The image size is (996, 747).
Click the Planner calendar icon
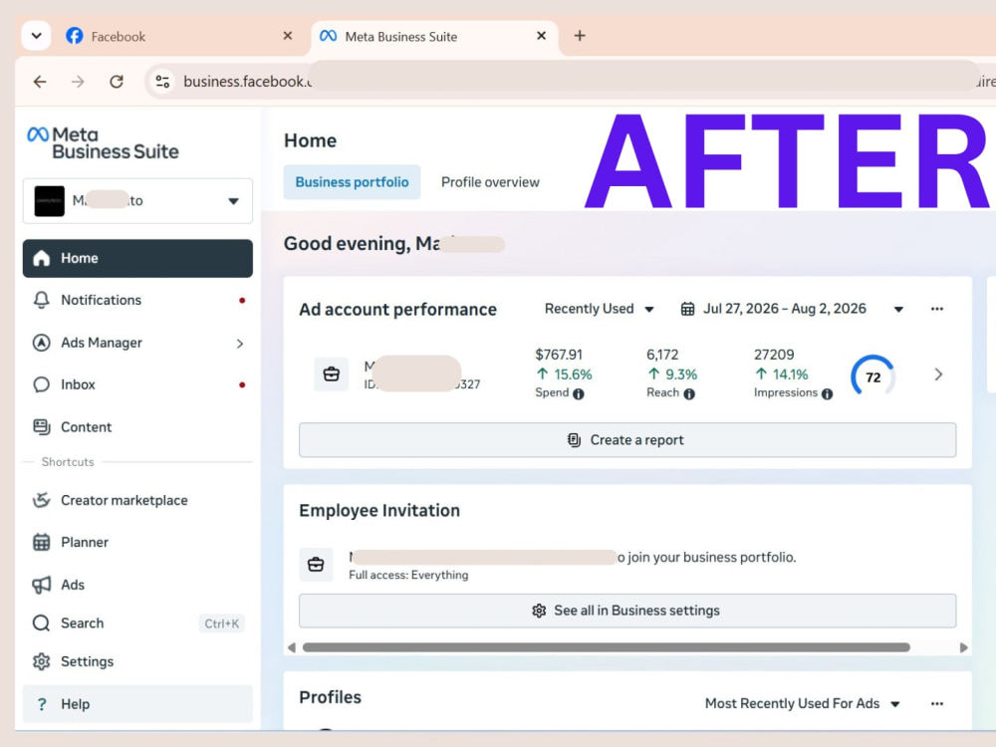[41, 543]
